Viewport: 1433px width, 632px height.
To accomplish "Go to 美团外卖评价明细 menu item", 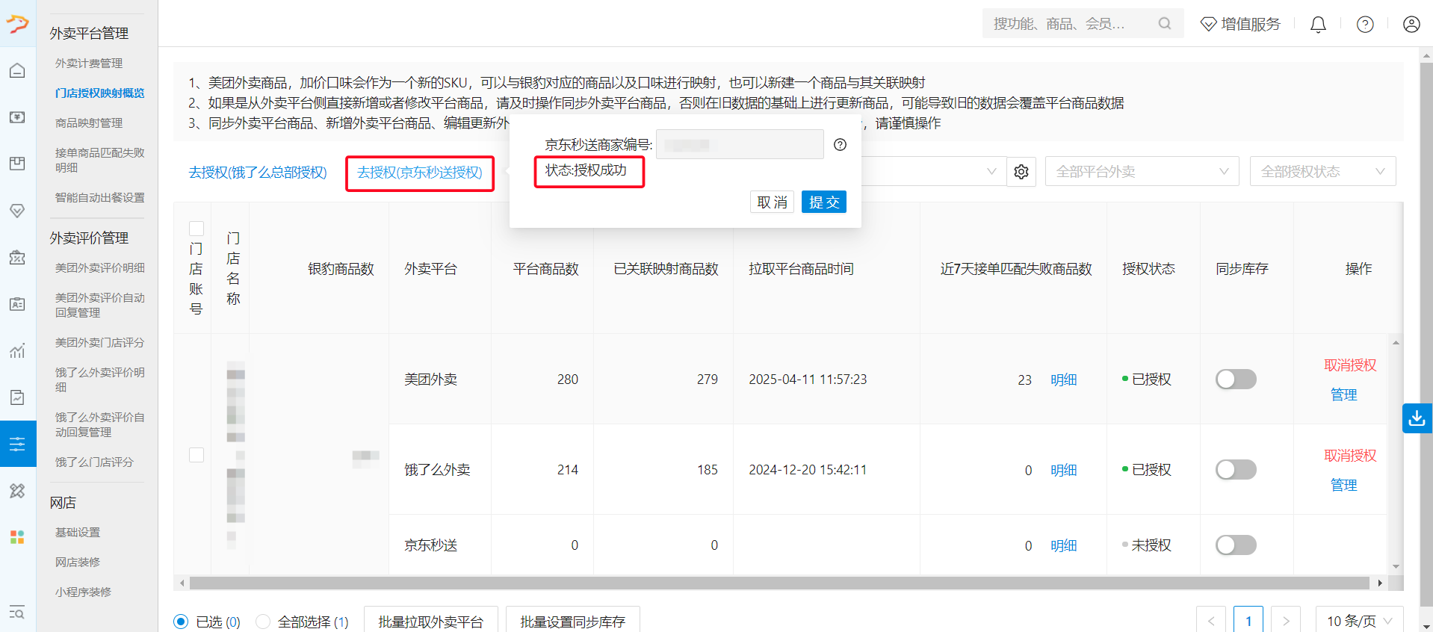I will [x=99, y=268].
